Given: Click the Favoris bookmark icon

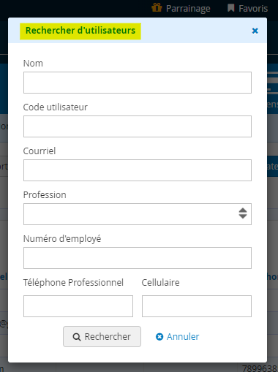Looking at the screenshot, I should click(230, 8).
